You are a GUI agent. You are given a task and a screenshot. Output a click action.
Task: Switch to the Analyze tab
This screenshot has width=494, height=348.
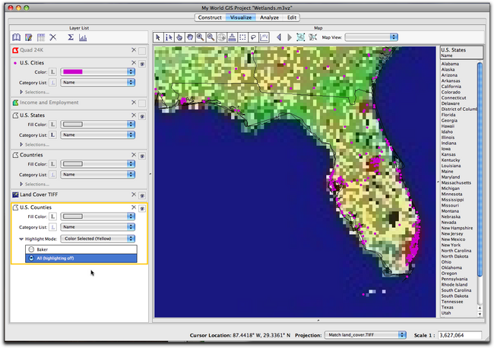pos(268,17)
